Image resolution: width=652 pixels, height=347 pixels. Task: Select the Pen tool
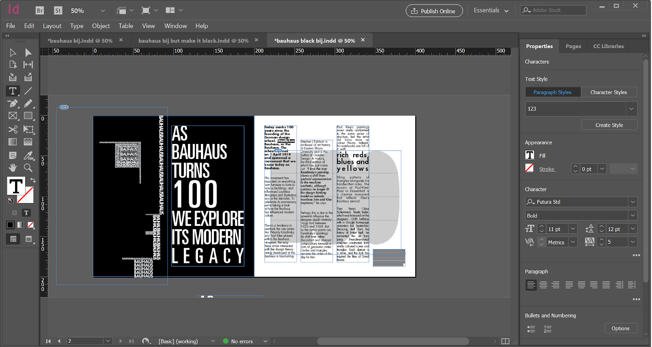click(13, 104)
